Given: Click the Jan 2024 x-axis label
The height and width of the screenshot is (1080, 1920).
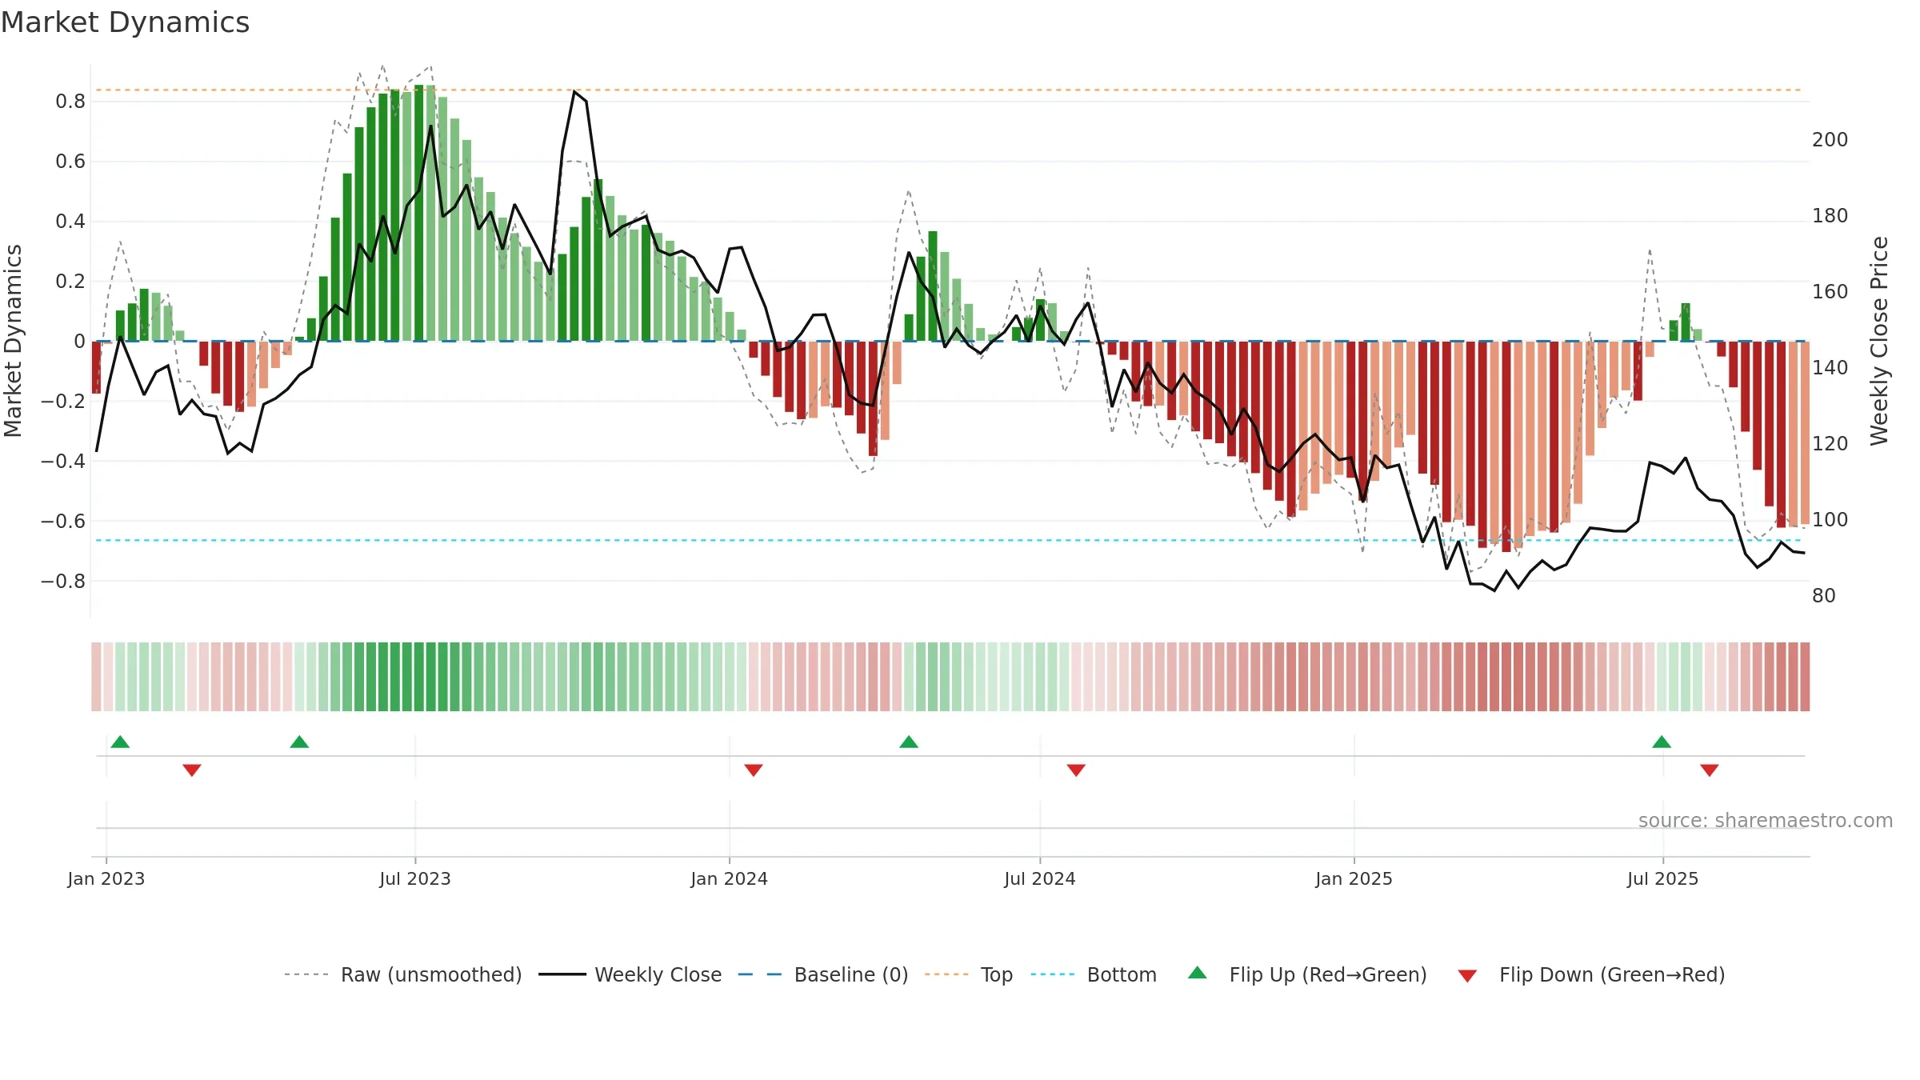Looking at the screenshot, I should 730,878.
